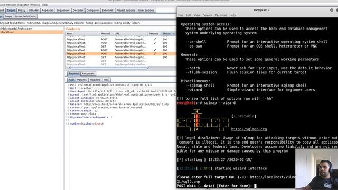Click the Params checkmark in highlighted row
338x190 pixels.
tap(155, 54)
